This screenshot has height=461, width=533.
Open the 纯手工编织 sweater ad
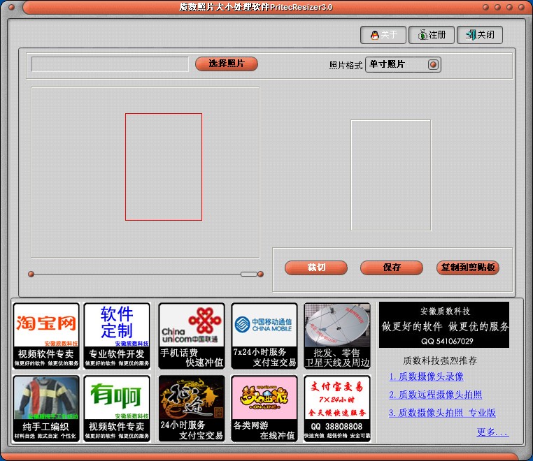[x=46, y=409]
